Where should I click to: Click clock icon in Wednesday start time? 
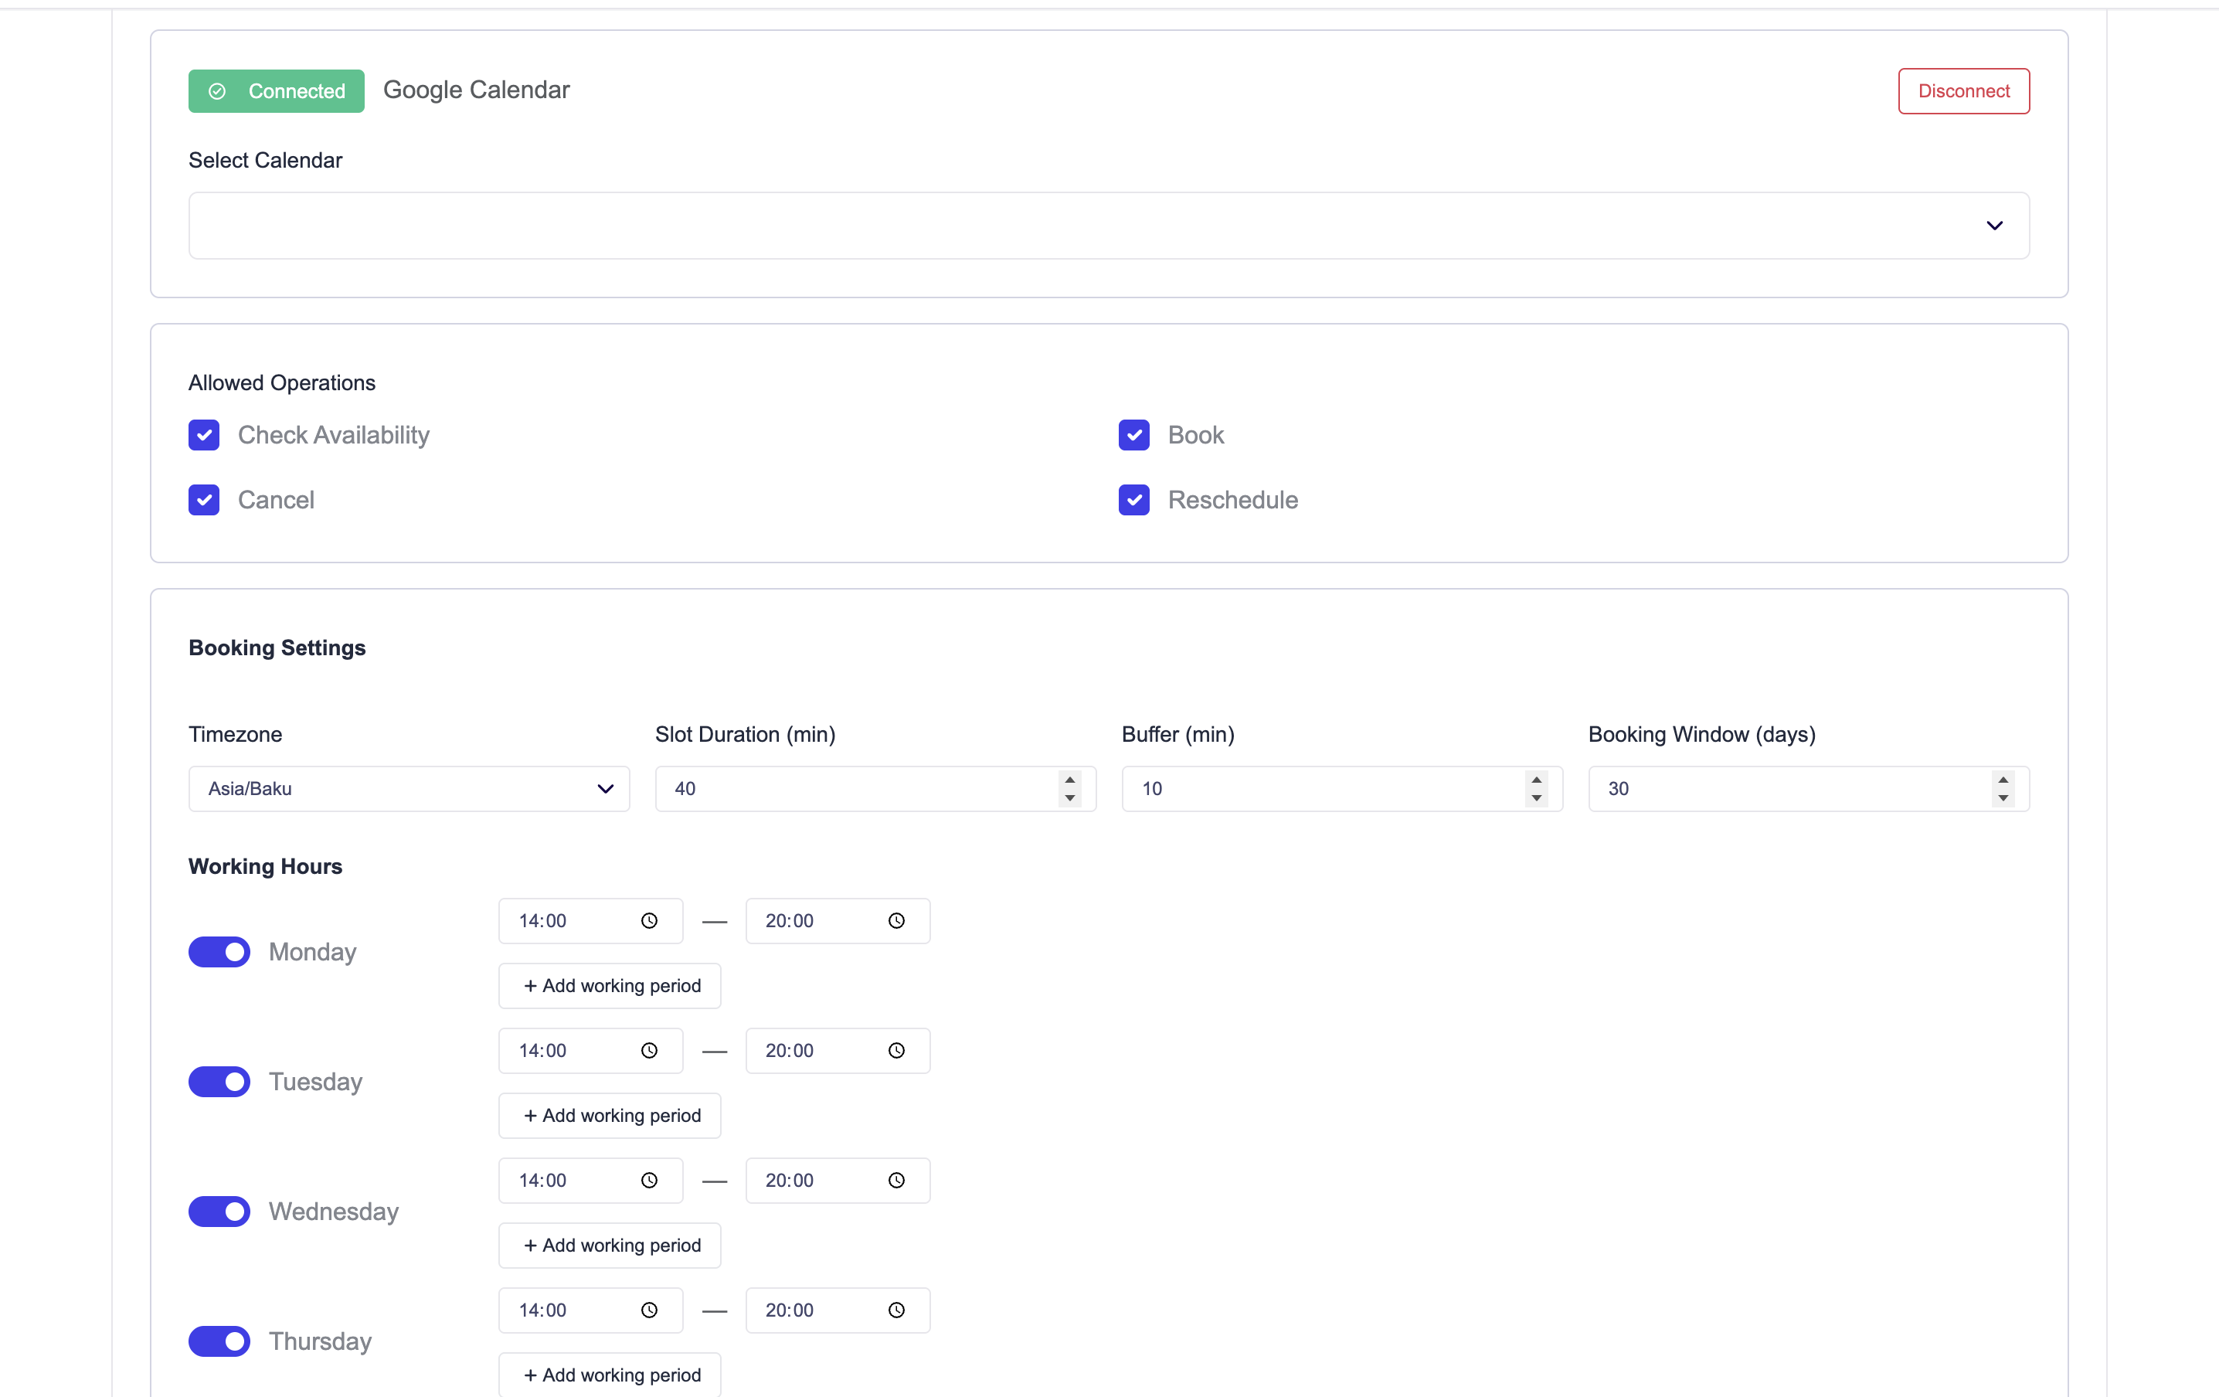point(649,1181)
